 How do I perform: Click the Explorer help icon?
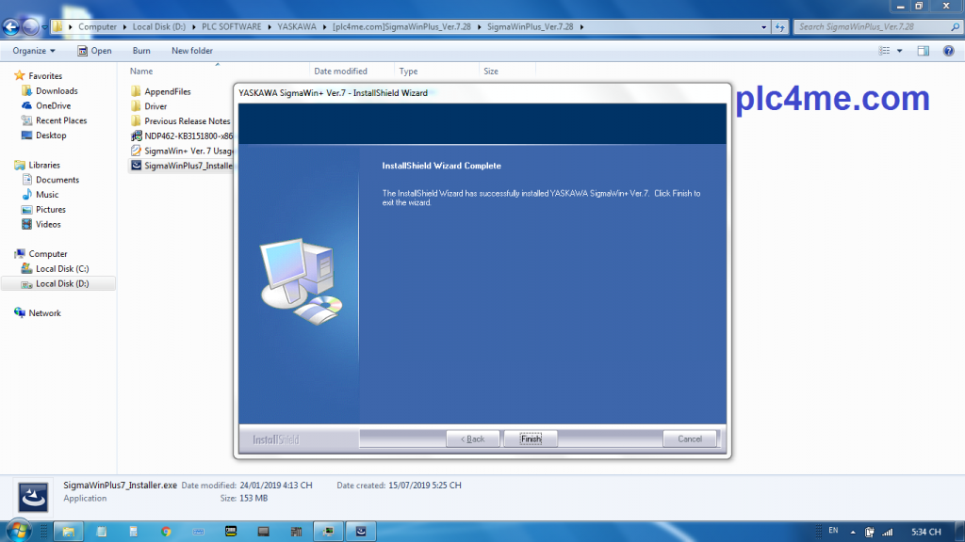pyautogui.click(x=948, y=51)
